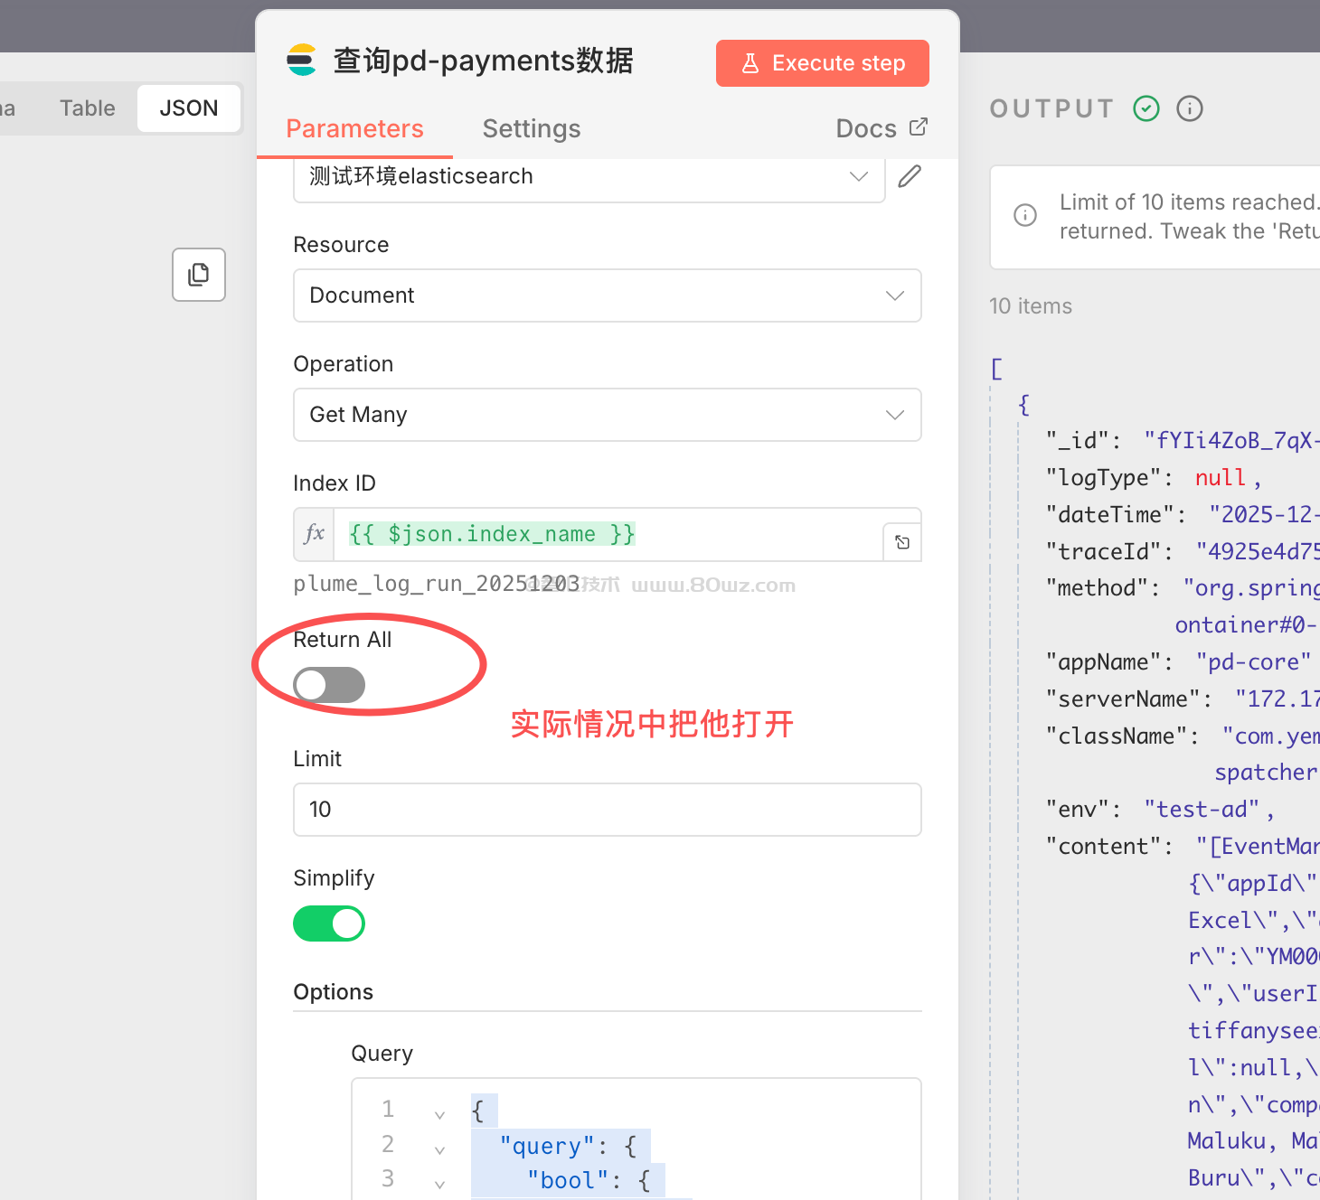Click the pencil edit credential icon
Image resolution: width=1320 pixels, height=1200 pixels.
909,176
